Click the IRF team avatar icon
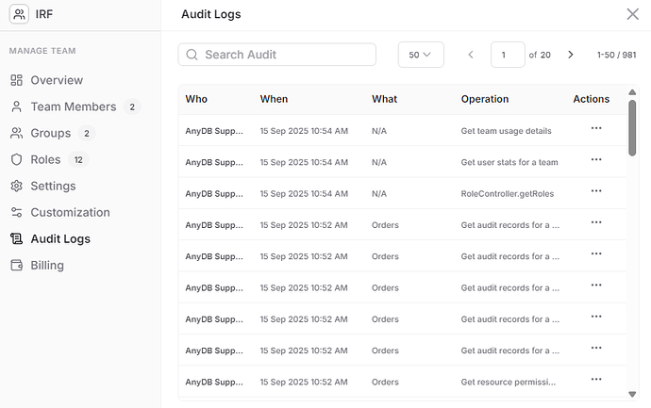Viewport: 651px width, 408px height. pos(19,14)
